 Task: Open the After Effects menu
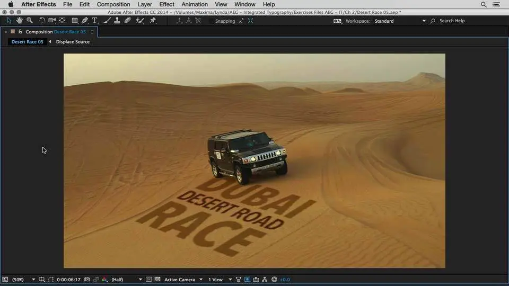coord(39,4)
